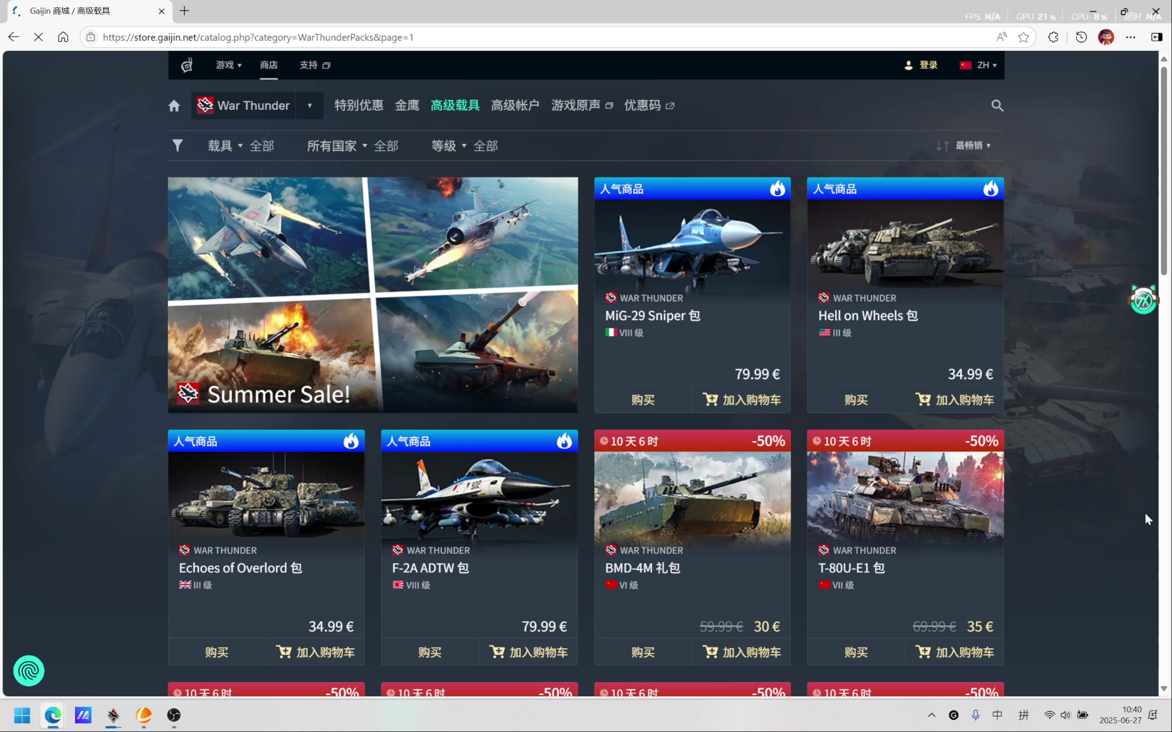Open browser extensions icon

1053,37
